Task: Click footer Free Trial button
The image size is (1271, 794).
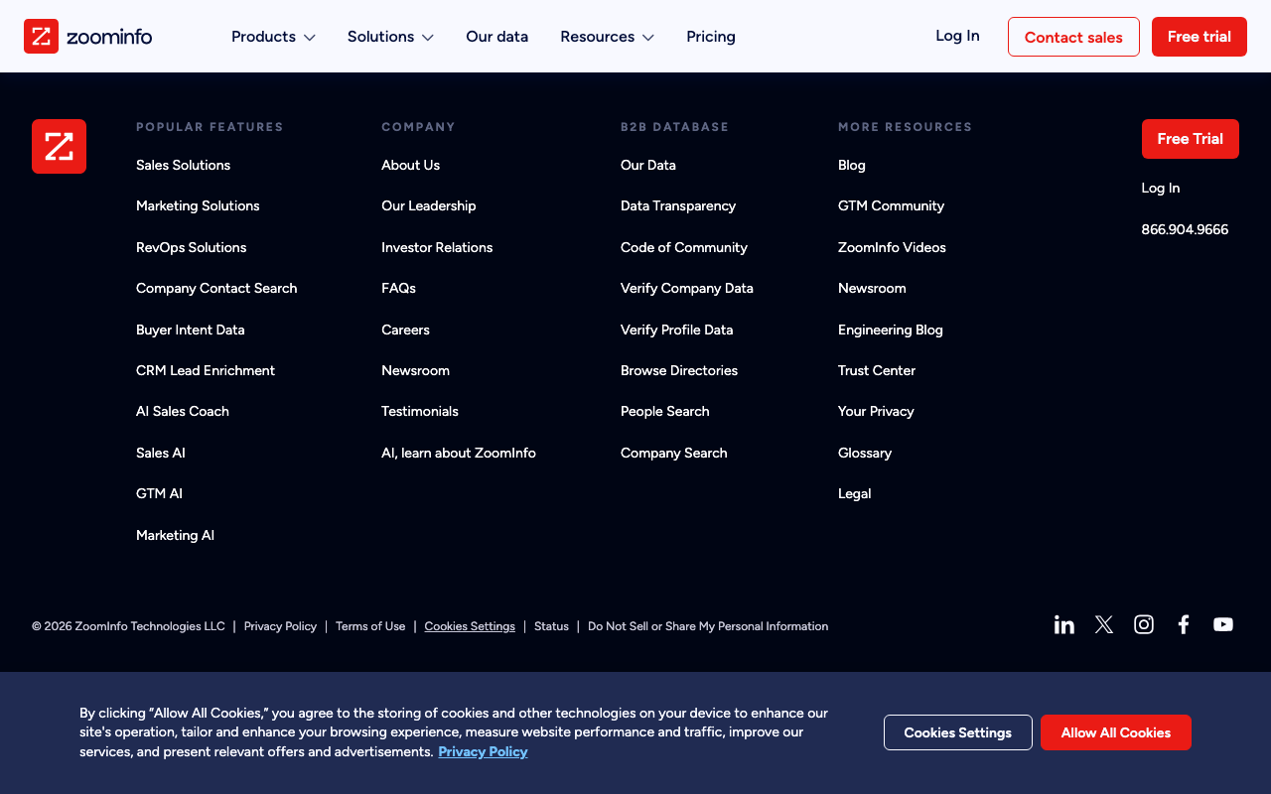Action: tap(1191, 139)
